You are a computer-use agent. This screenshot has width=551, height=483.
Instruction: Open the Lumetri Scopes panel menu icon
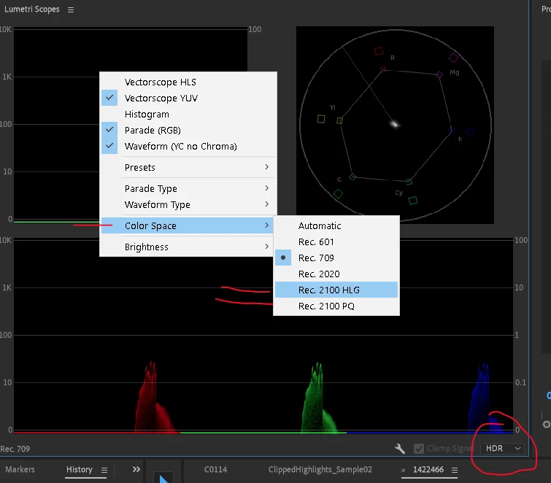coord(71,9)
